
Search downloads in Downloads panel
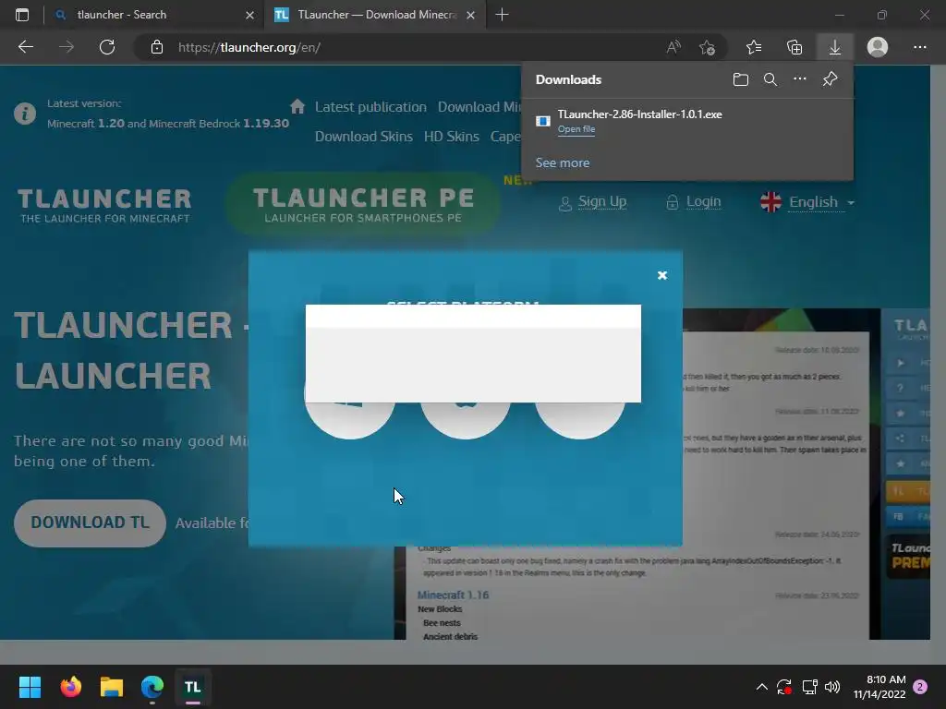point(770,79)
